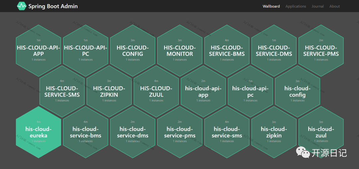Open the Spring Boot Admin title link
This screenshot has width=359, height=169.
[x=53, y=6]
